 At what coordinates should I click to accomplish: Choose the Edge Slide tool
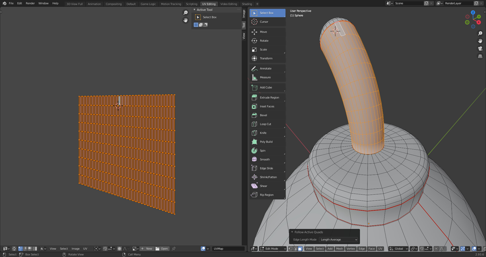coord(267,168)
